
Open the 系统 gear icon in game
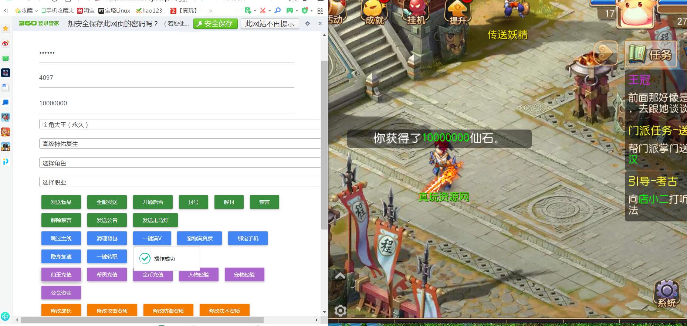click(x=666, y=294)
